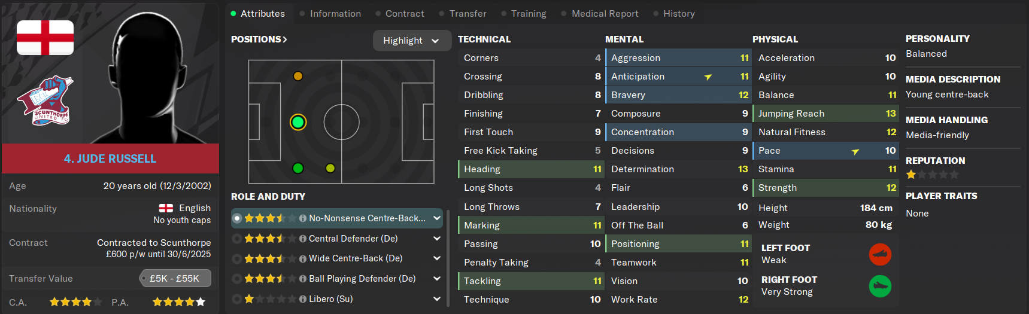Select the No-Nonsense Centre-Back role radio button
1029x314 pixels.
(237, 218)
